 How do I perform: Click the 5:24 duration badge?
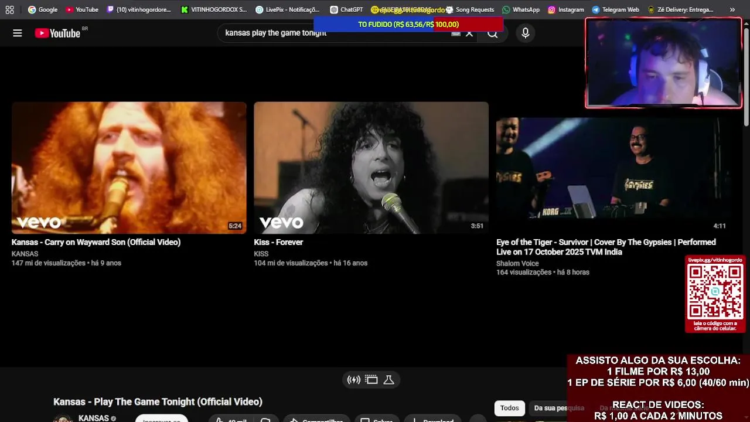(x=235, y=226)
